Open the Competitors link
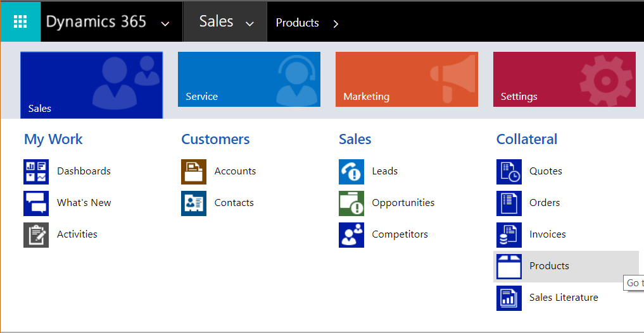This screenshot has width=644, height=333. pyautogui.click(x=400, y=234)
